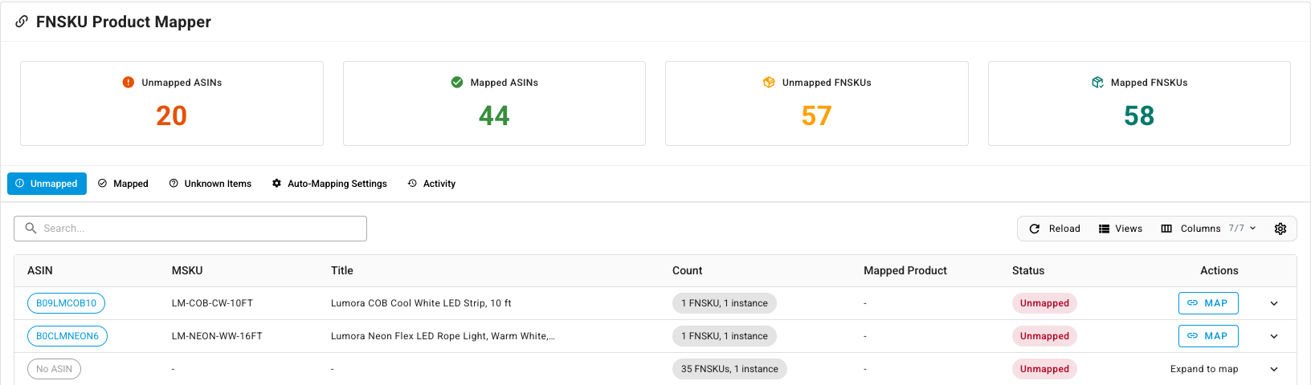Expand the B0CLMNEON6 row

tap(1274, 336)
